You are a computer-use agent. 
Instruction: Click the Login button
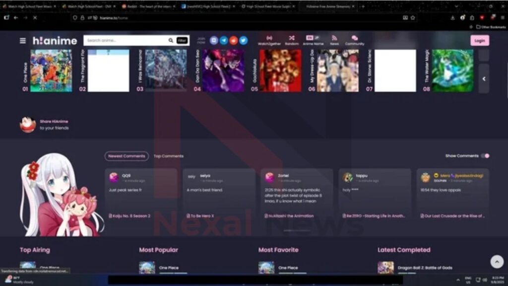tap(479, 40)
